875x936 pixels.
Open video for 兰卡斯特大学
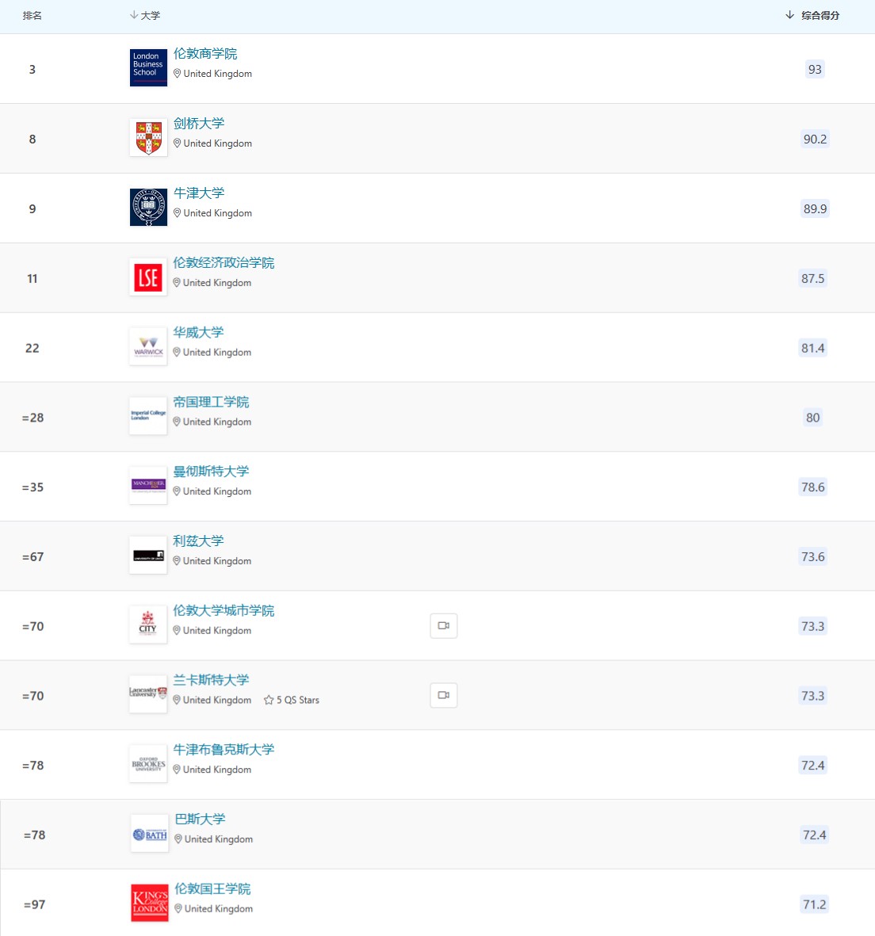pos(444,695)
